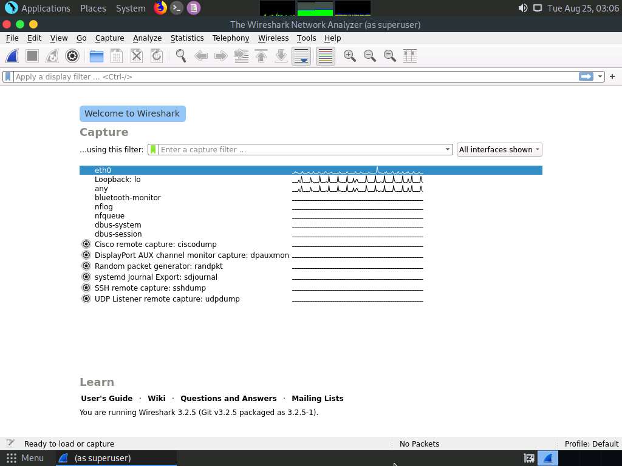Open the Tools menu
The width and height of the screenshot is (622, 466).
click(306, 38)
